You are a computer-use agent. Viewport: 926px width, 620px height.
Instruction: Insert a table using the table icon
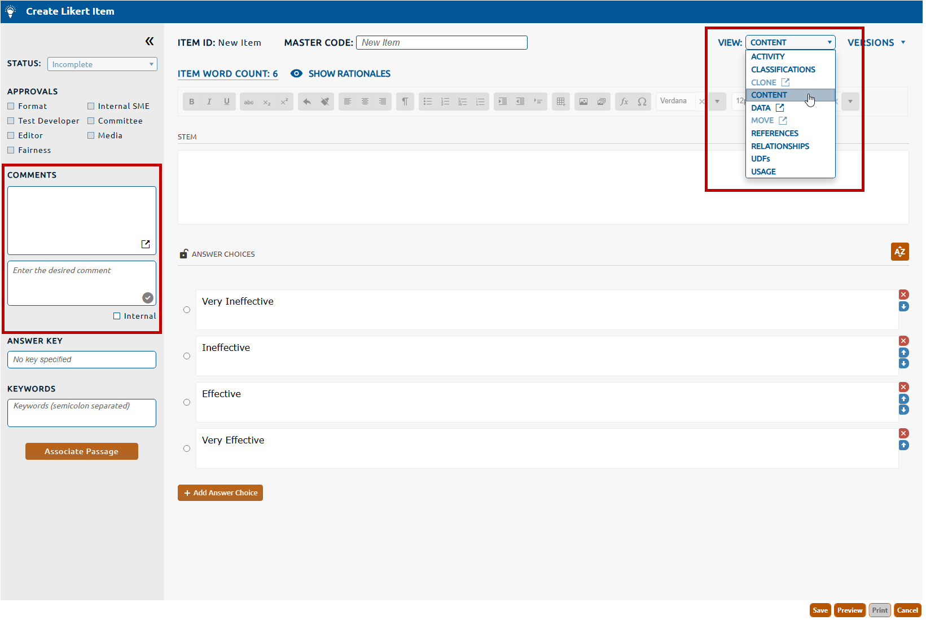point(560,102)
